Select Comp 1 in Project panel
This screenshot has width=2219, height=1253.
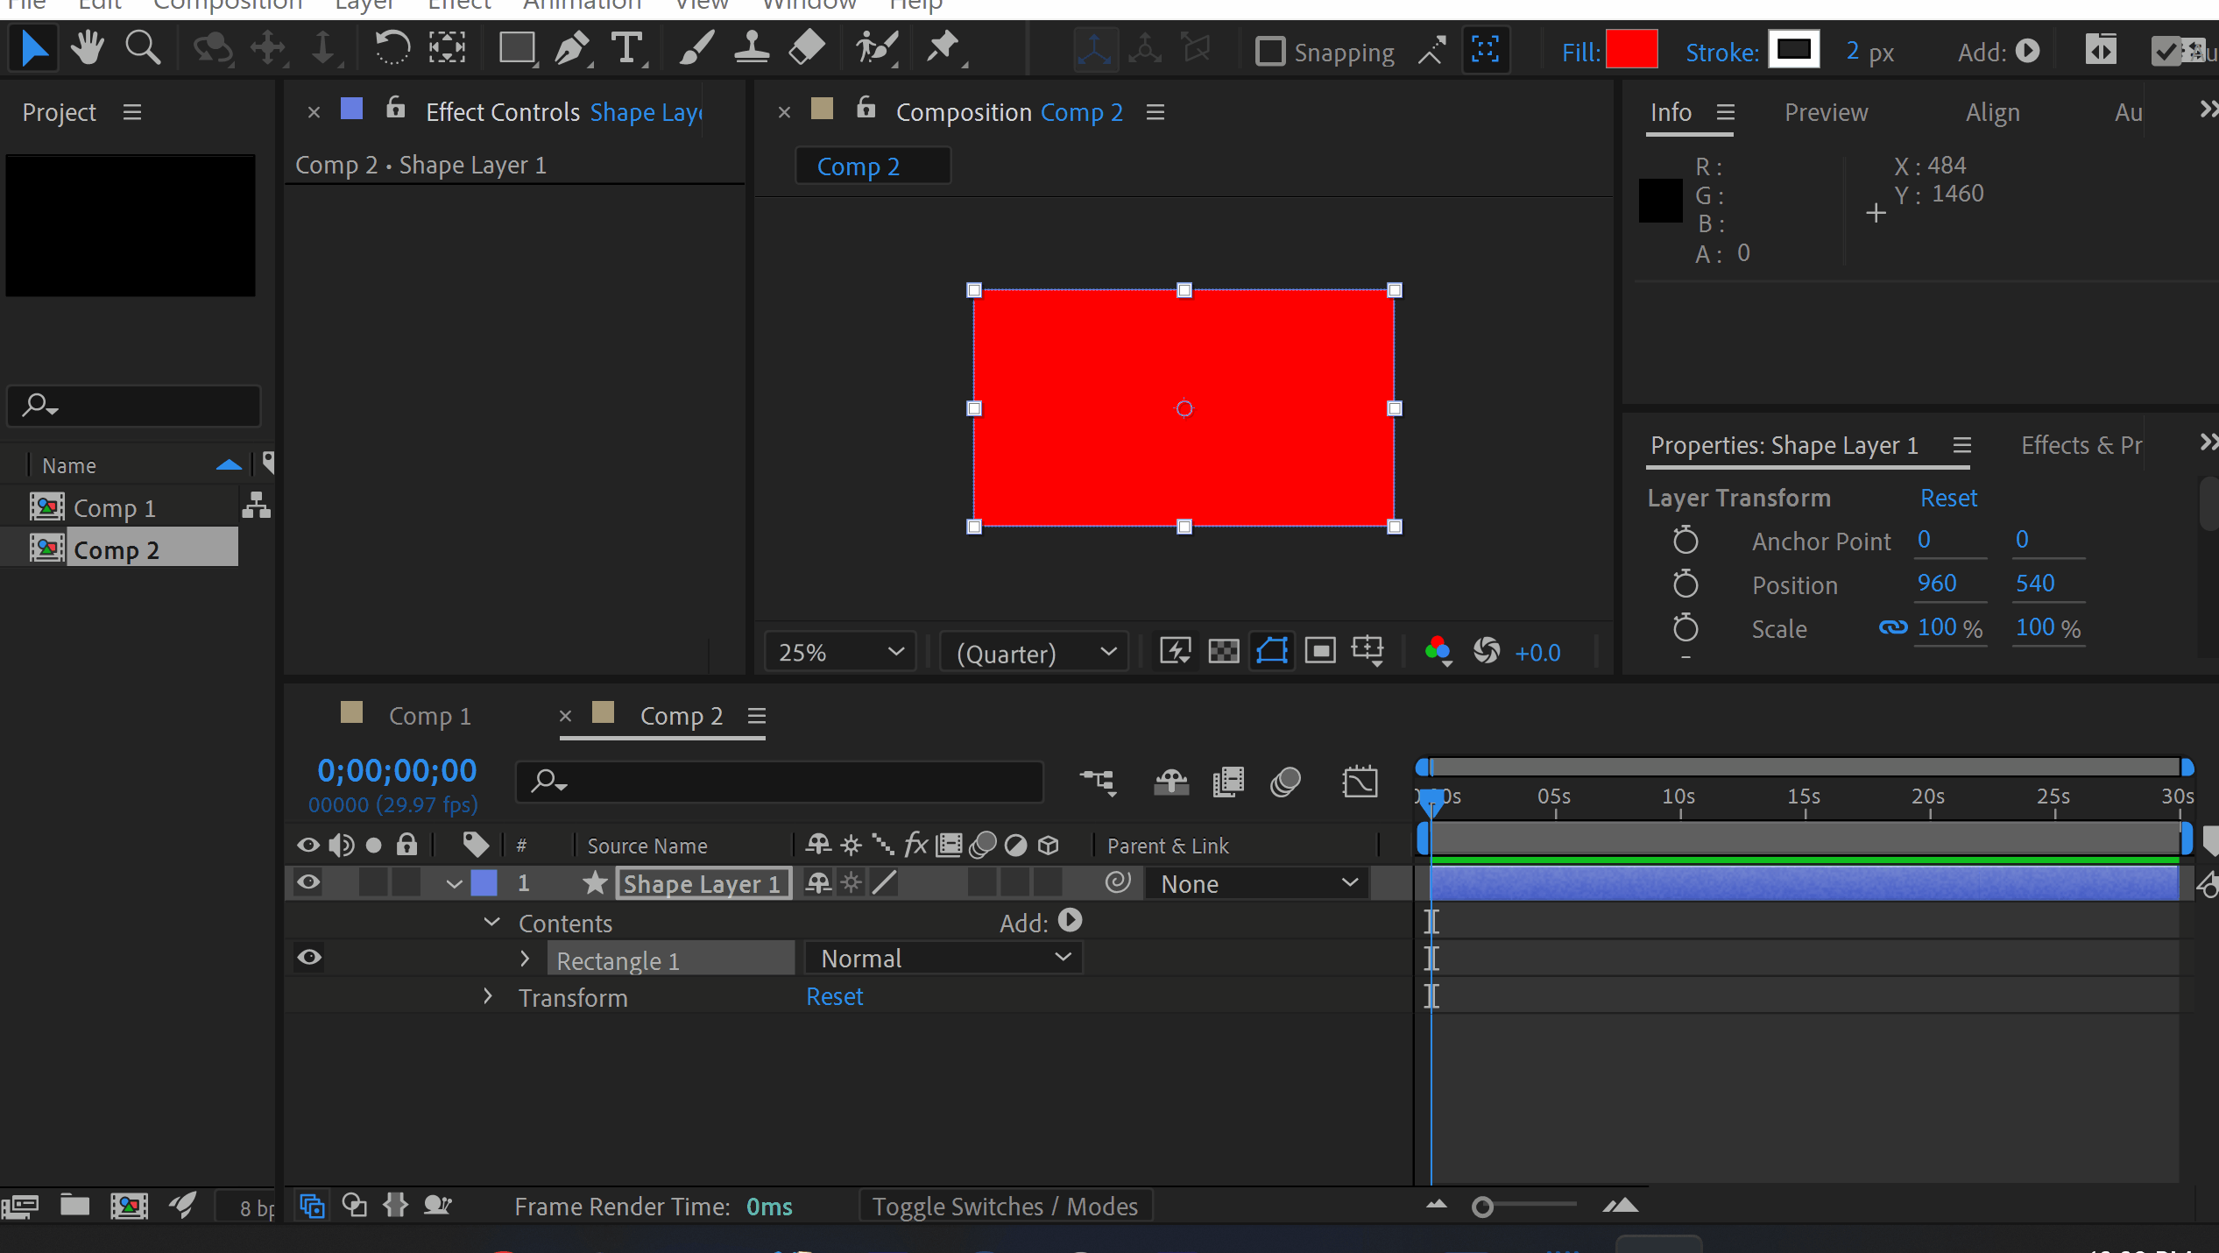(x=114, y=508)
